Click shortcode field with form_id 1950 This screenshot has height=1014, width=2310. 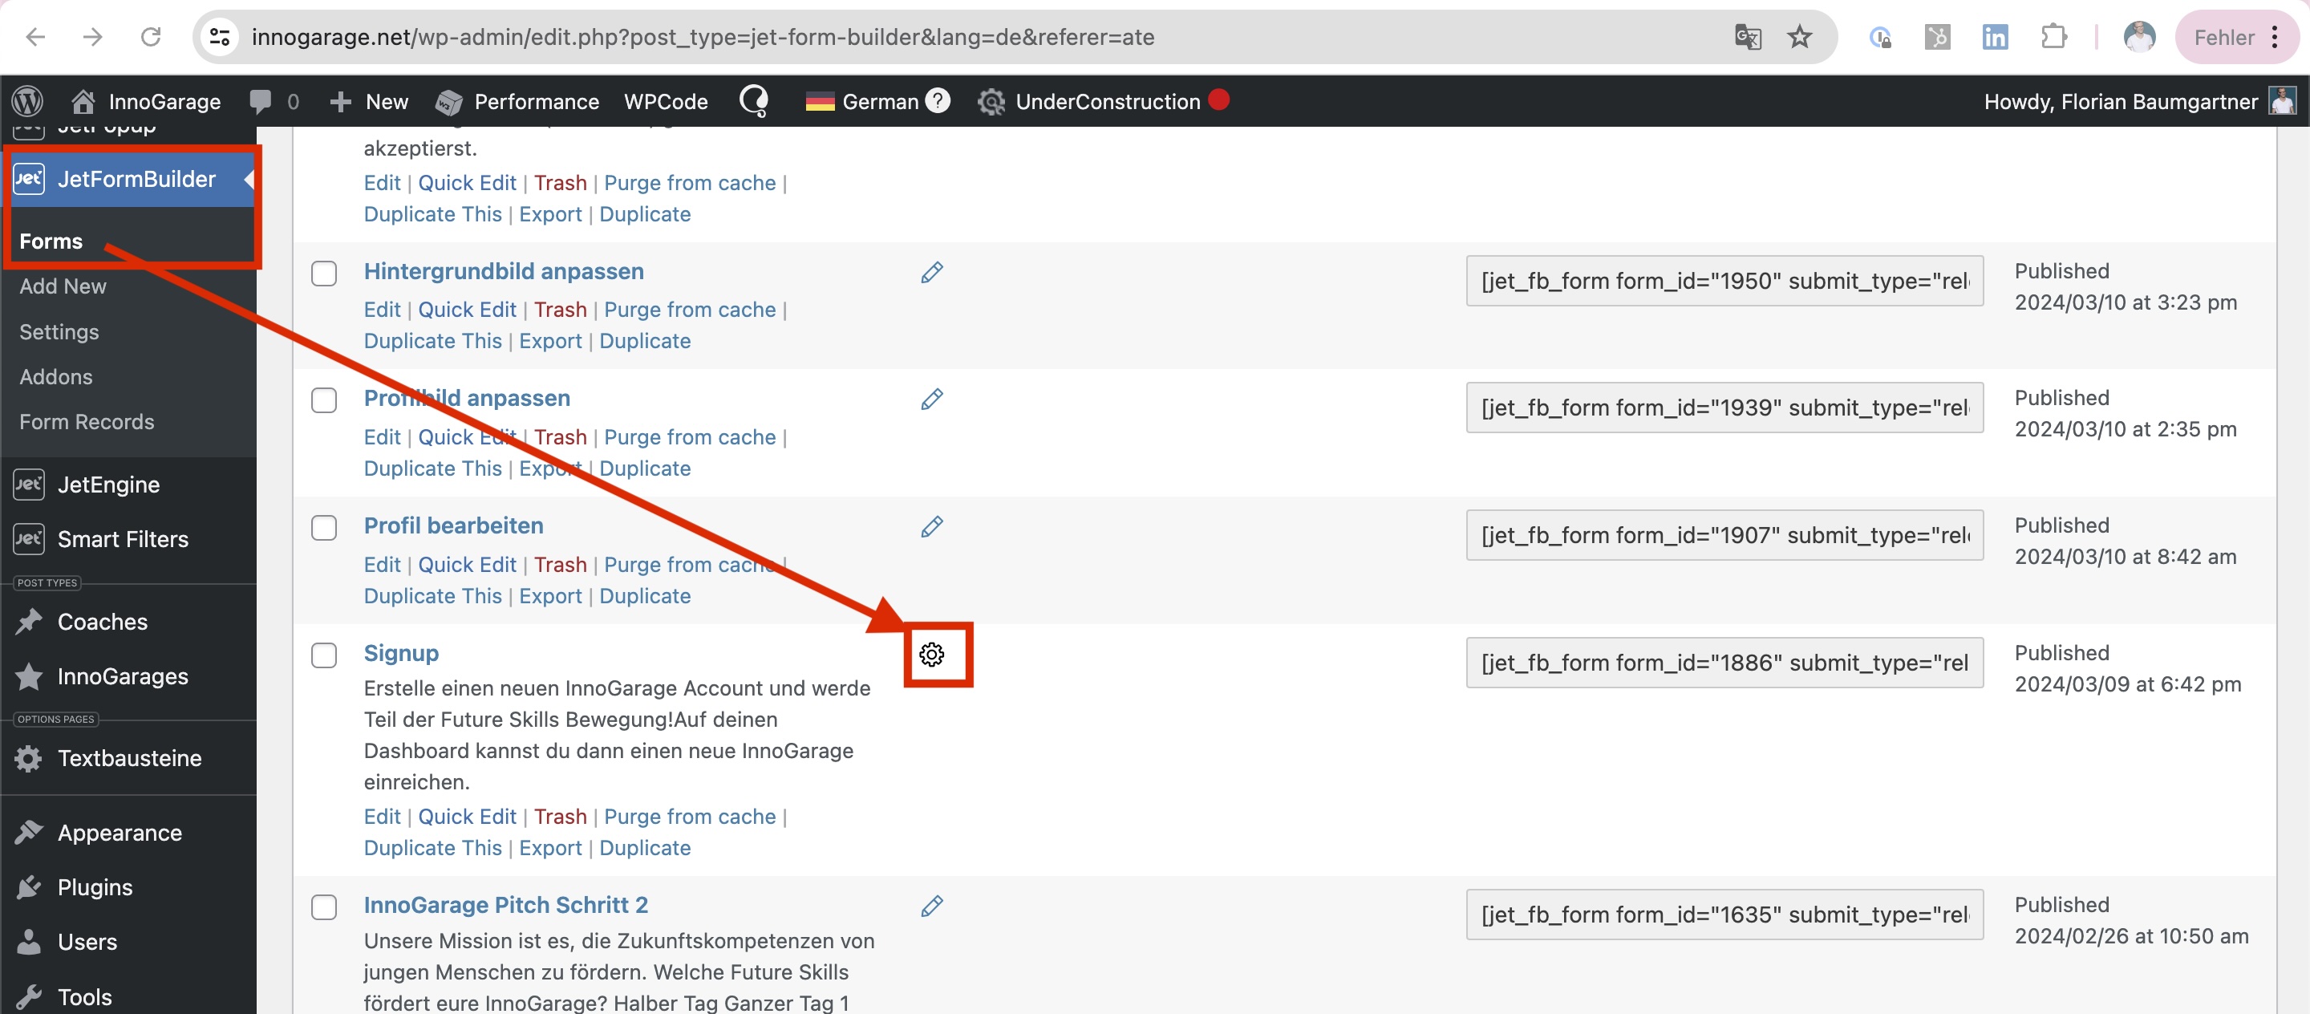(x=1724, y=281)
